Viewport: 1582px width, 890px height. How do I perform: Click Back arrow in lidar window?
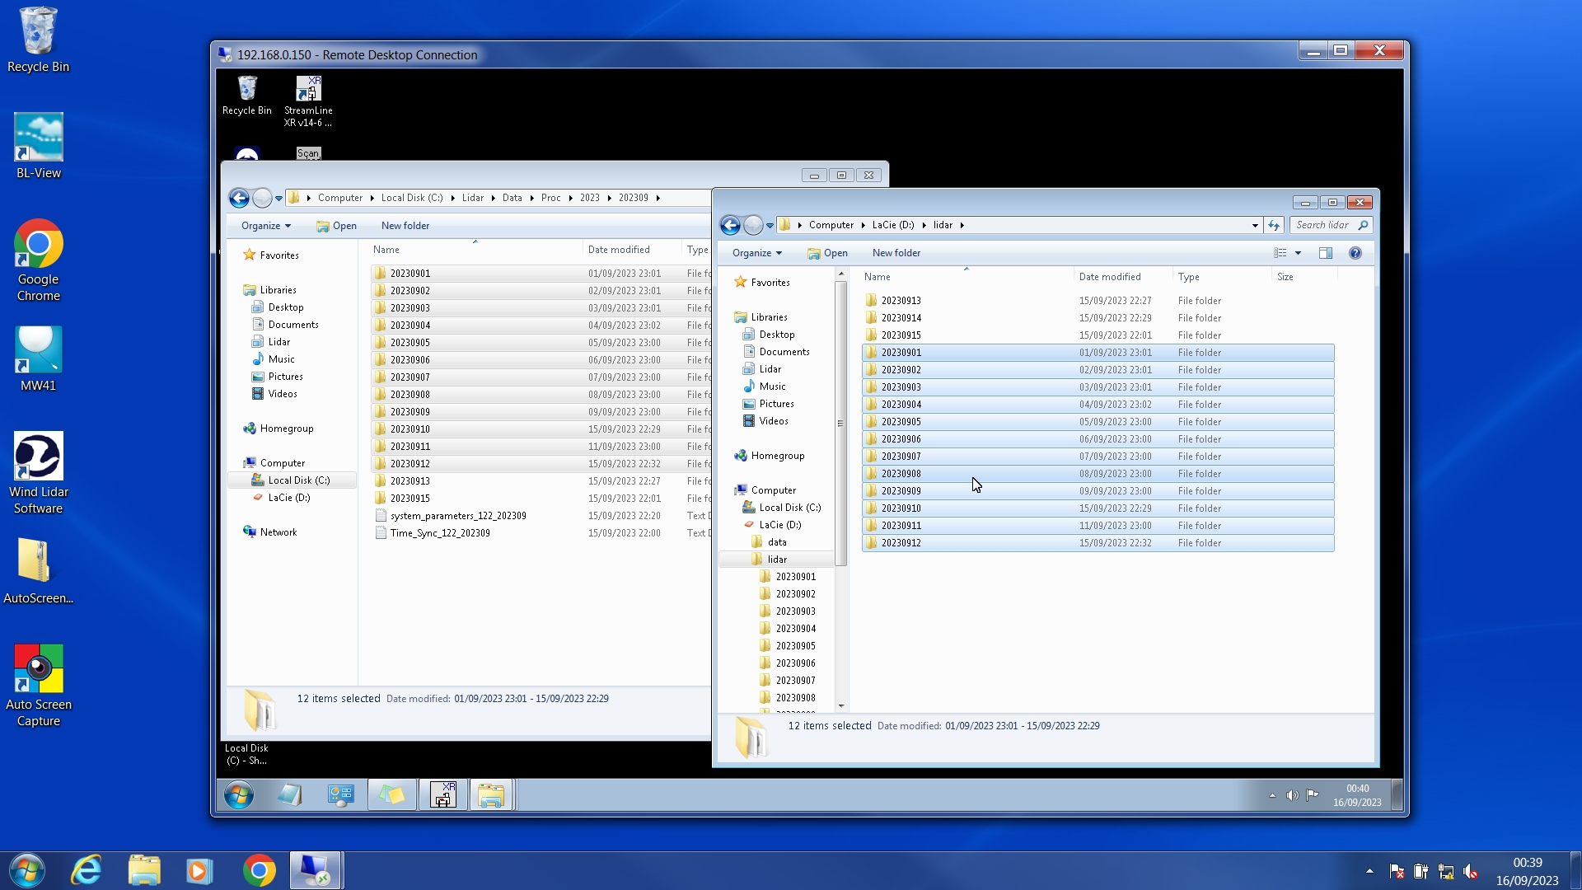[730, 225]
